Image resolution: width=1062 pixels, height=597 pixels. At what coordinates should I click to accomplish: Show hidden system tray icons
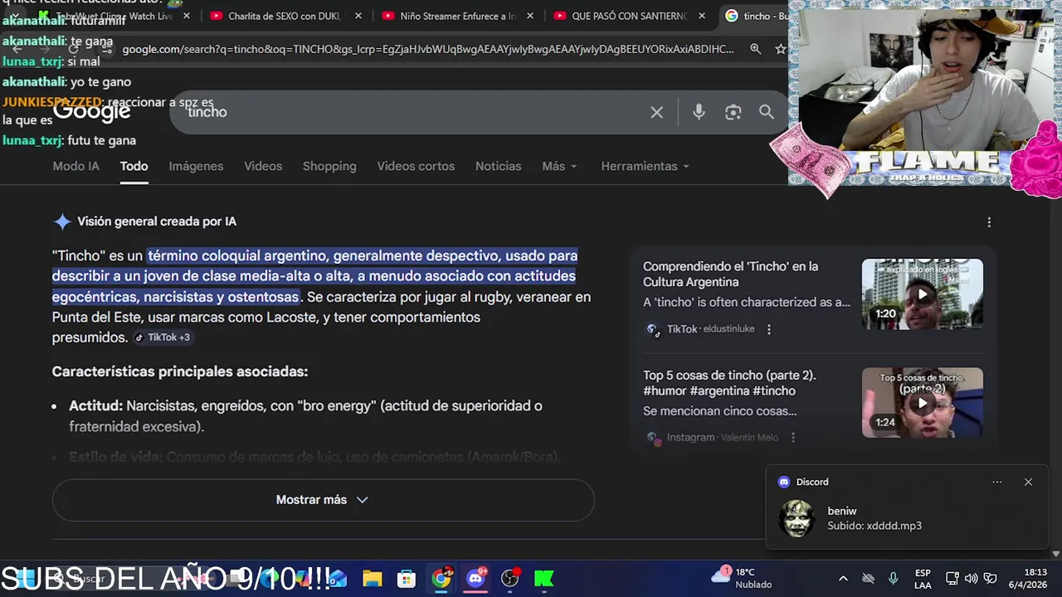click(843, 578)
